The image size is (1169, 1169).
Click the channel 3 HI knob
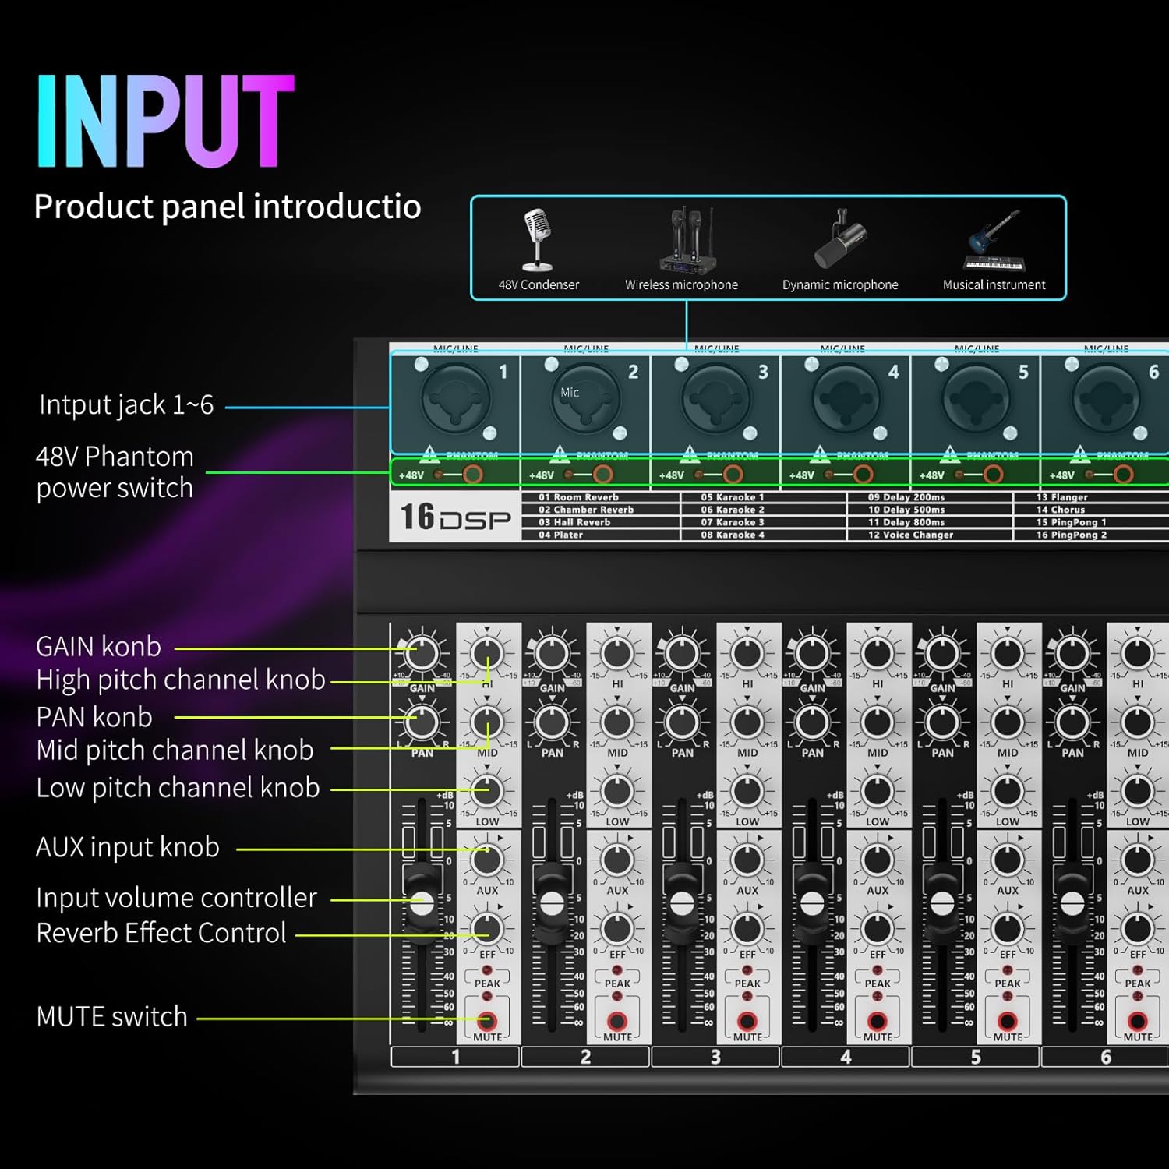[x=747, y=654]
